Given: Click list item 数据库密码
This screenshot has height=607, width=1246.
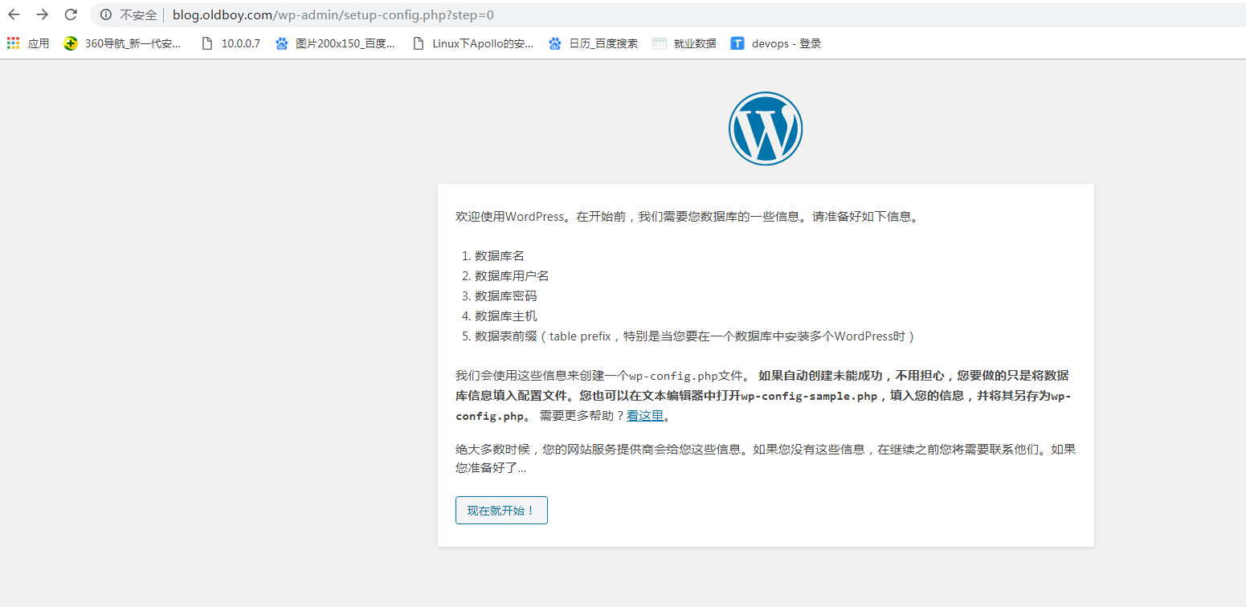Looking at the screenshot, I should (x=505, y=296).
